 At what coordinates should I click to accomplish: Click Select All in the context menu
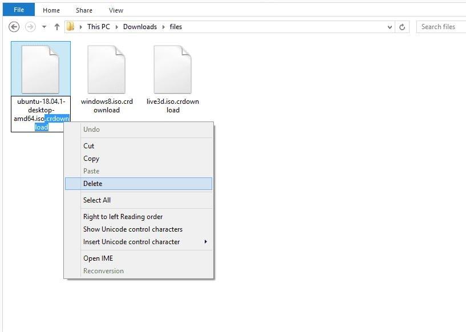[x=96, y=200]
